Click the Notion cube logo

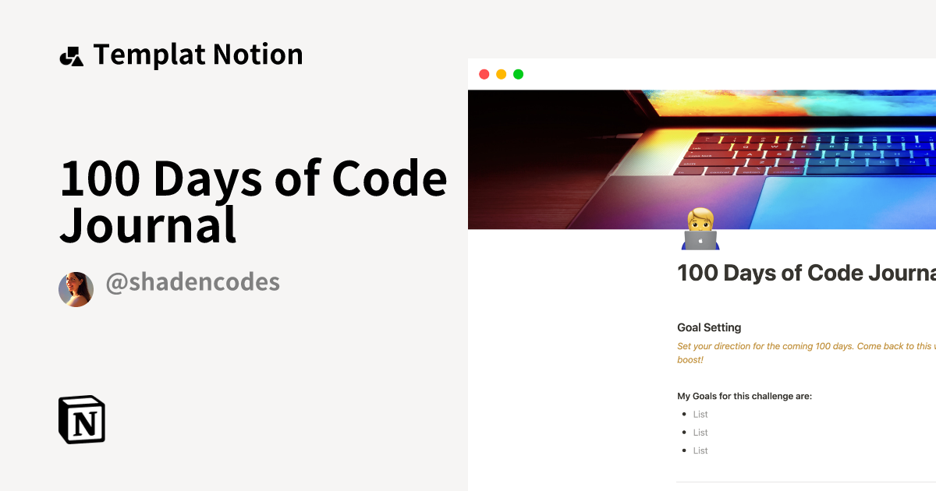tap(82, 420)
